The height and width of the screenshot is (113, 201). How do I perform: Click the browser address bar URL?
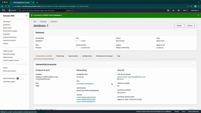click(x=52, y=6)
